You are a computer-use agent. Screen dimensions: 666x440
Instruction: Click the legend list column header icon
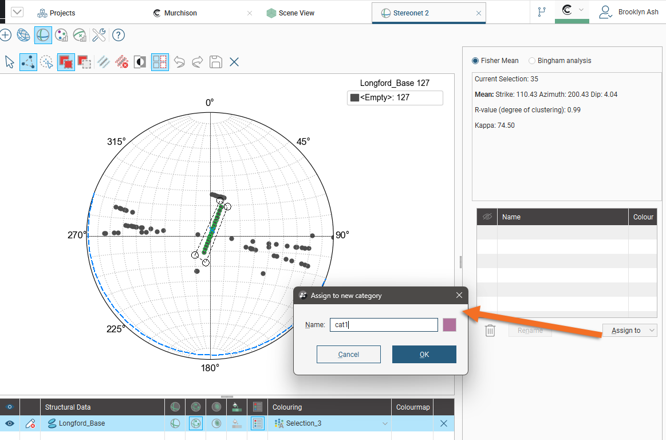coord(257,407)
